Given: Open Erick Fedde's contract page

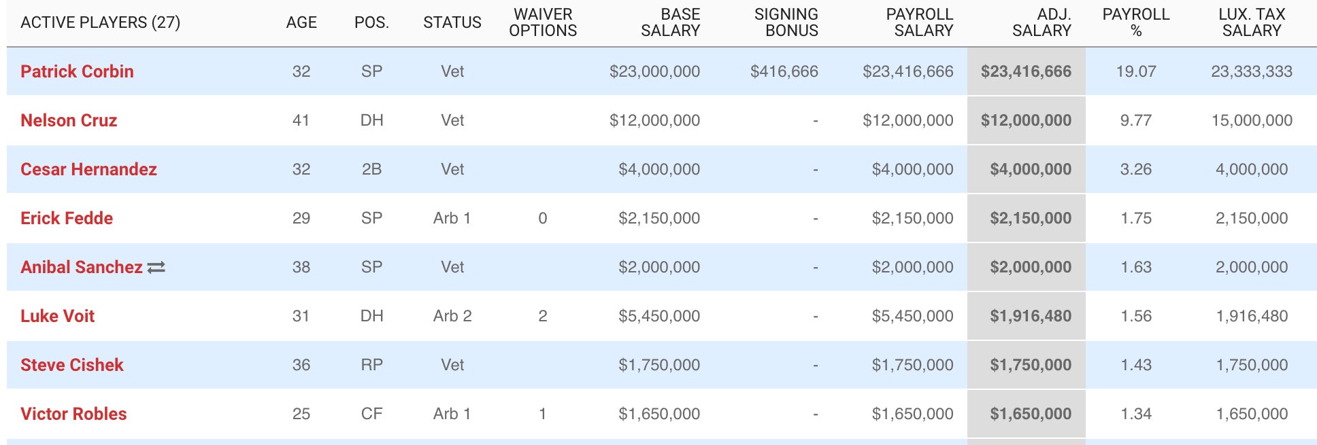Looking at the screenshot, I should pyautogui.click(x=67, y=218).
